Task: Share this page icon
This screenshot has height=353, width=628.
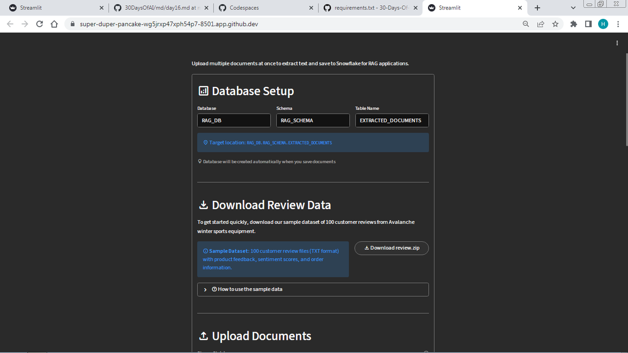Action: [x=540, y=24]
